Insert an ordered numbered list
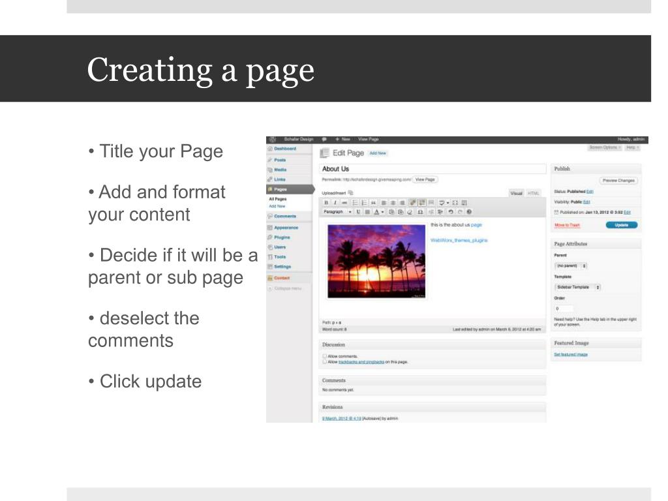 364,203
